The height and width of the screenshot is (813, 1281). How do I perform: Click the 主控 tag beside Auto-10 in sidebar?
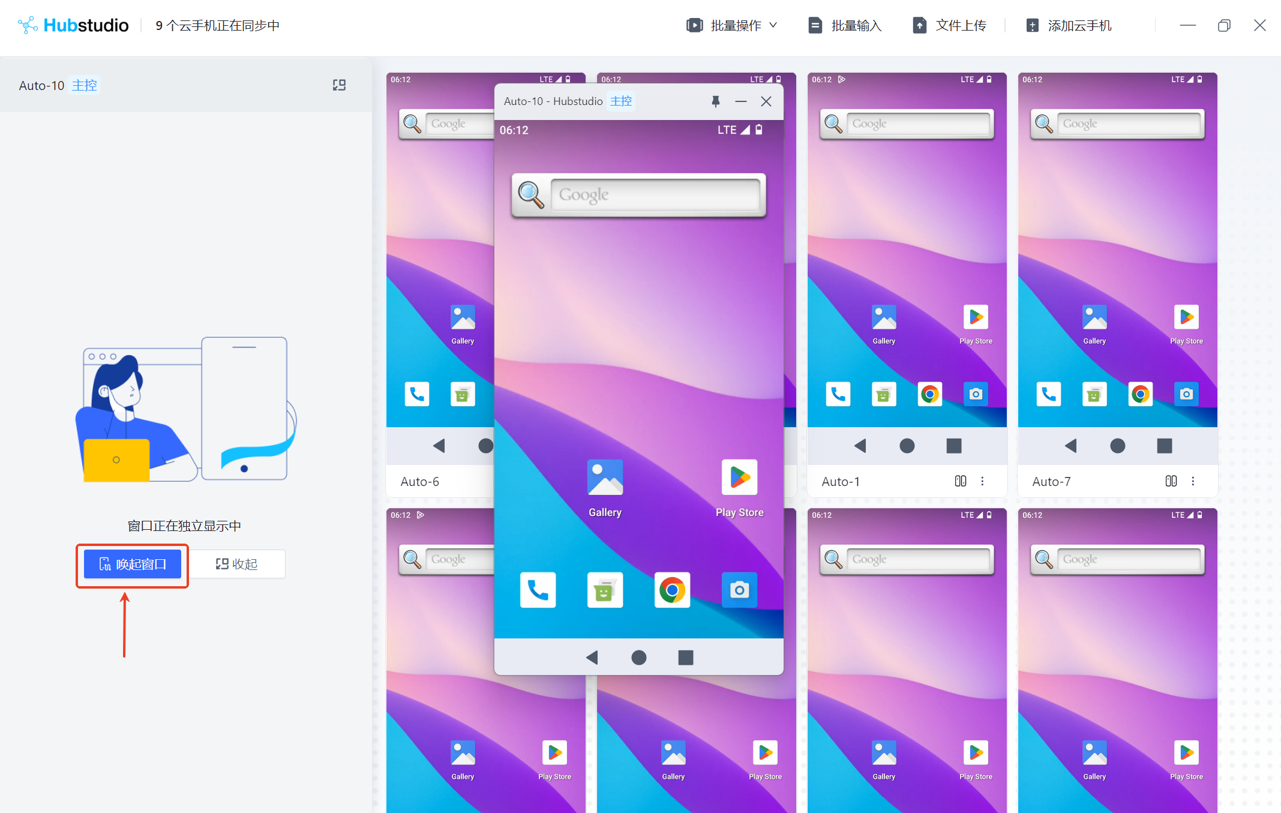pyautogui.click(x=85, y=85)
